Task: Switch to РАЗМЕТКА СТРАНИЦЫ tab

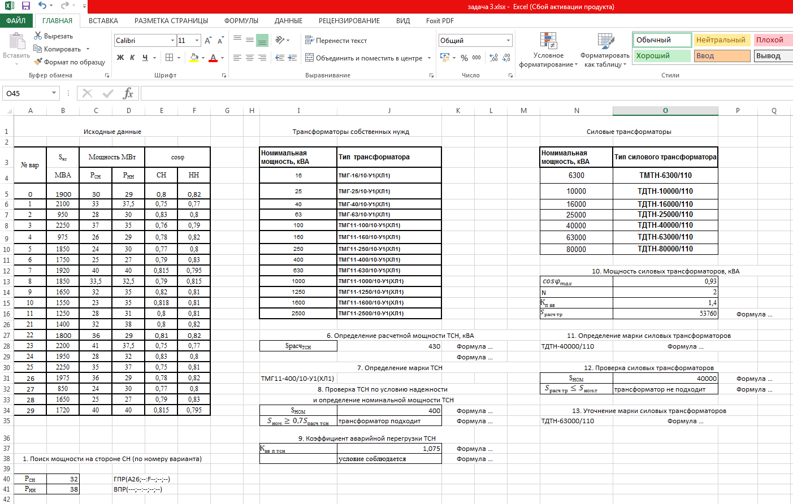Action: click(171, 20)
